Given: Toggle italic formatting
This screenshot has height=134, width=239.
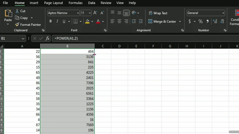Looking at the screenshot, I should coord(57,21).
